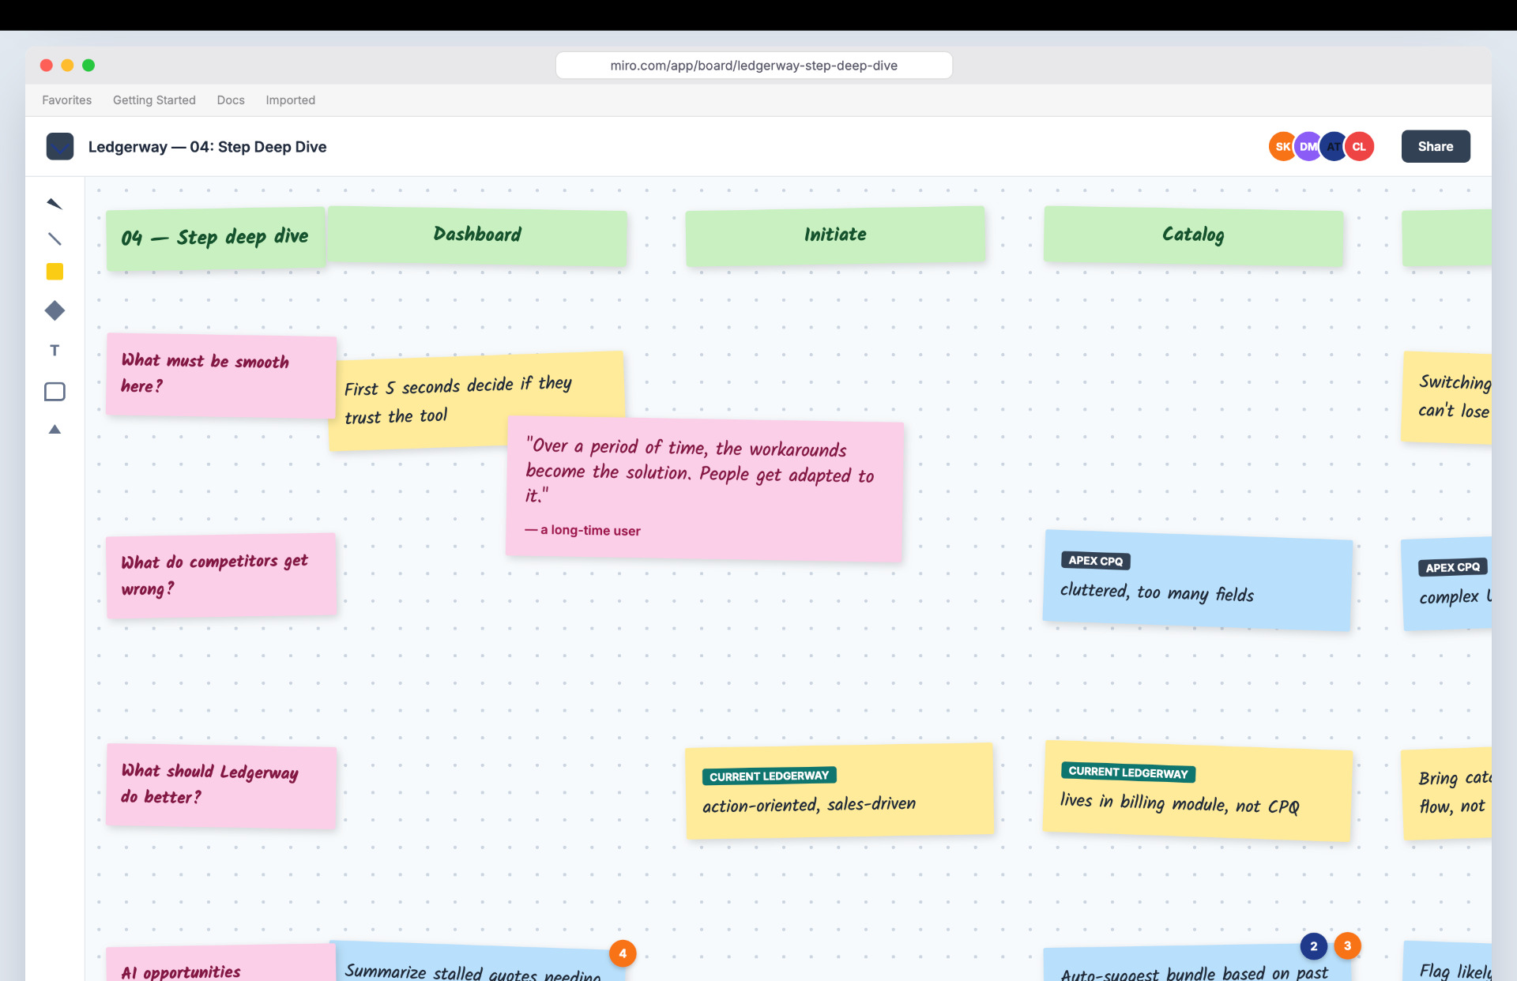
Task: Click the board title Ledgerway 04
Action: pos(207,147)
